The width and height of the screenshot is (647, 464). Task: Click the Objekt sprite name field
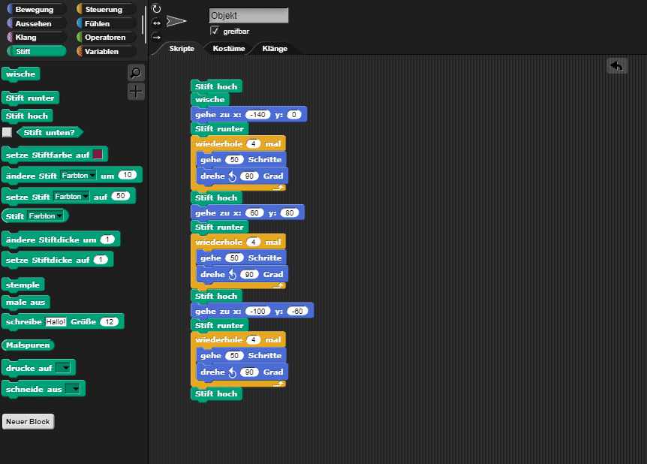pos(248,15)
